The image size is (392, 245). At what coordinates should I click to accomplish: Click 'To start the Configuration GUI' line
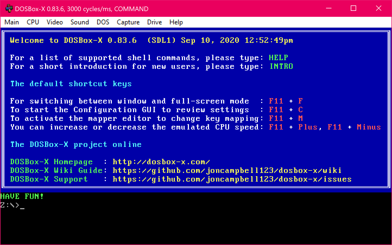pyautogui.click(x=129, y=110)
